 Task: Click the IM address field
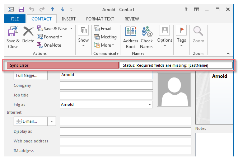click(125, 151)
